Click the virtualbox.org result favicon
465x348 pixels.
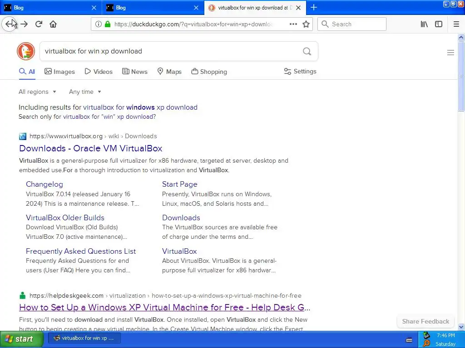[23, 136]
